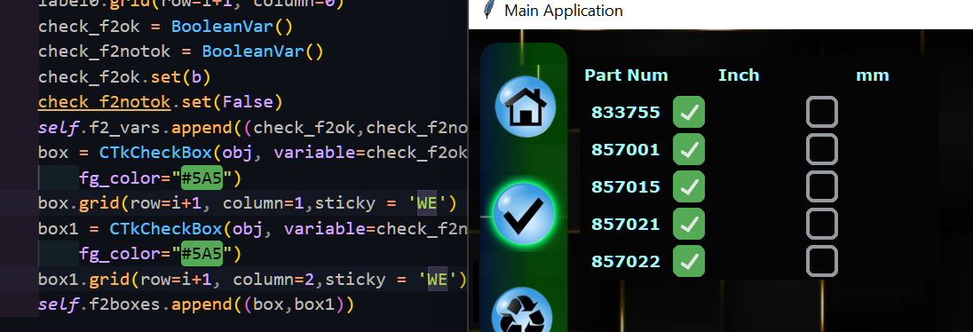
Task: Click the Part Num column header
Action: click(626, 75)
